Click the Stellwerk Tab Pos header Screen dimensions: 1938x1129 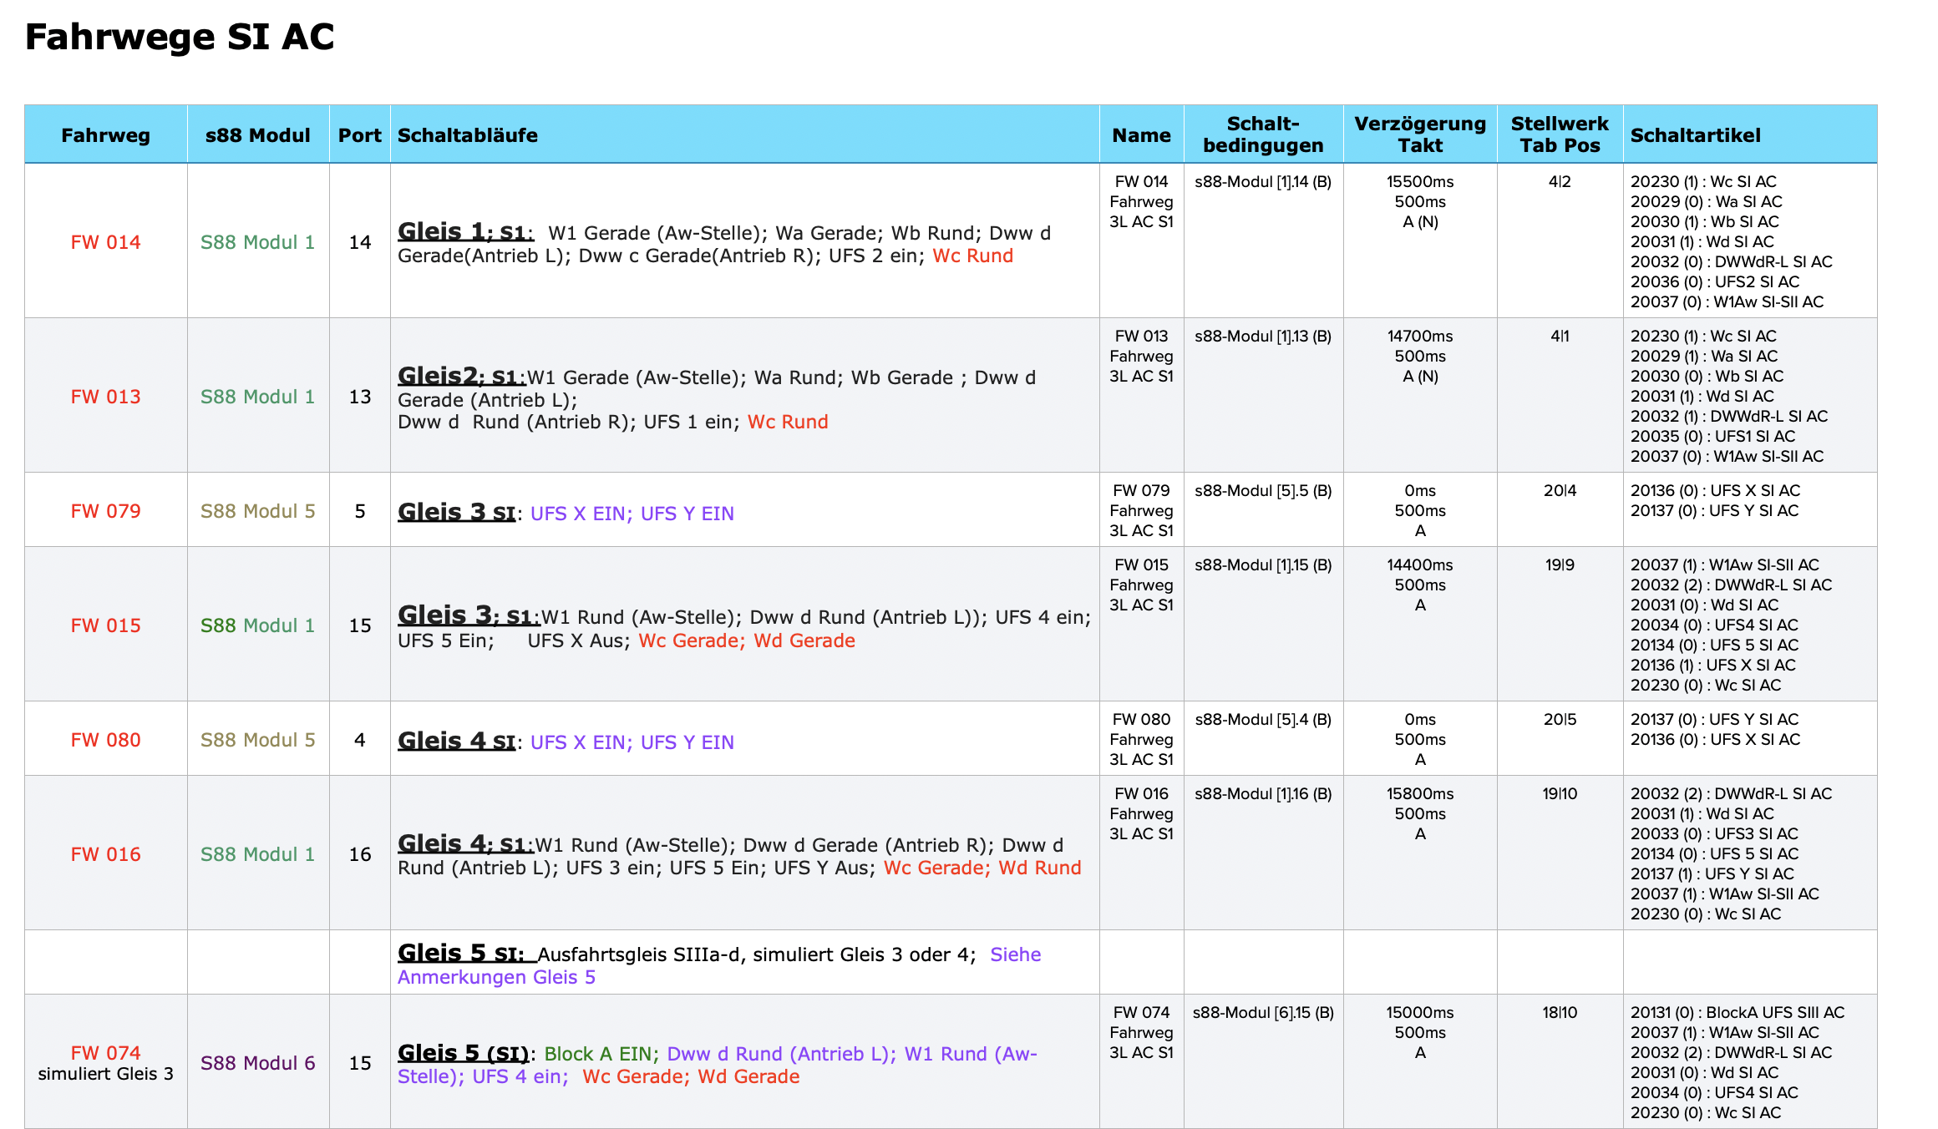point(1559,134)
